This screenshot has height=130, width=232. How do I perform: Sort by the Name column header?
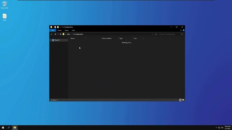pyautogui.click(x=85, y=38)
